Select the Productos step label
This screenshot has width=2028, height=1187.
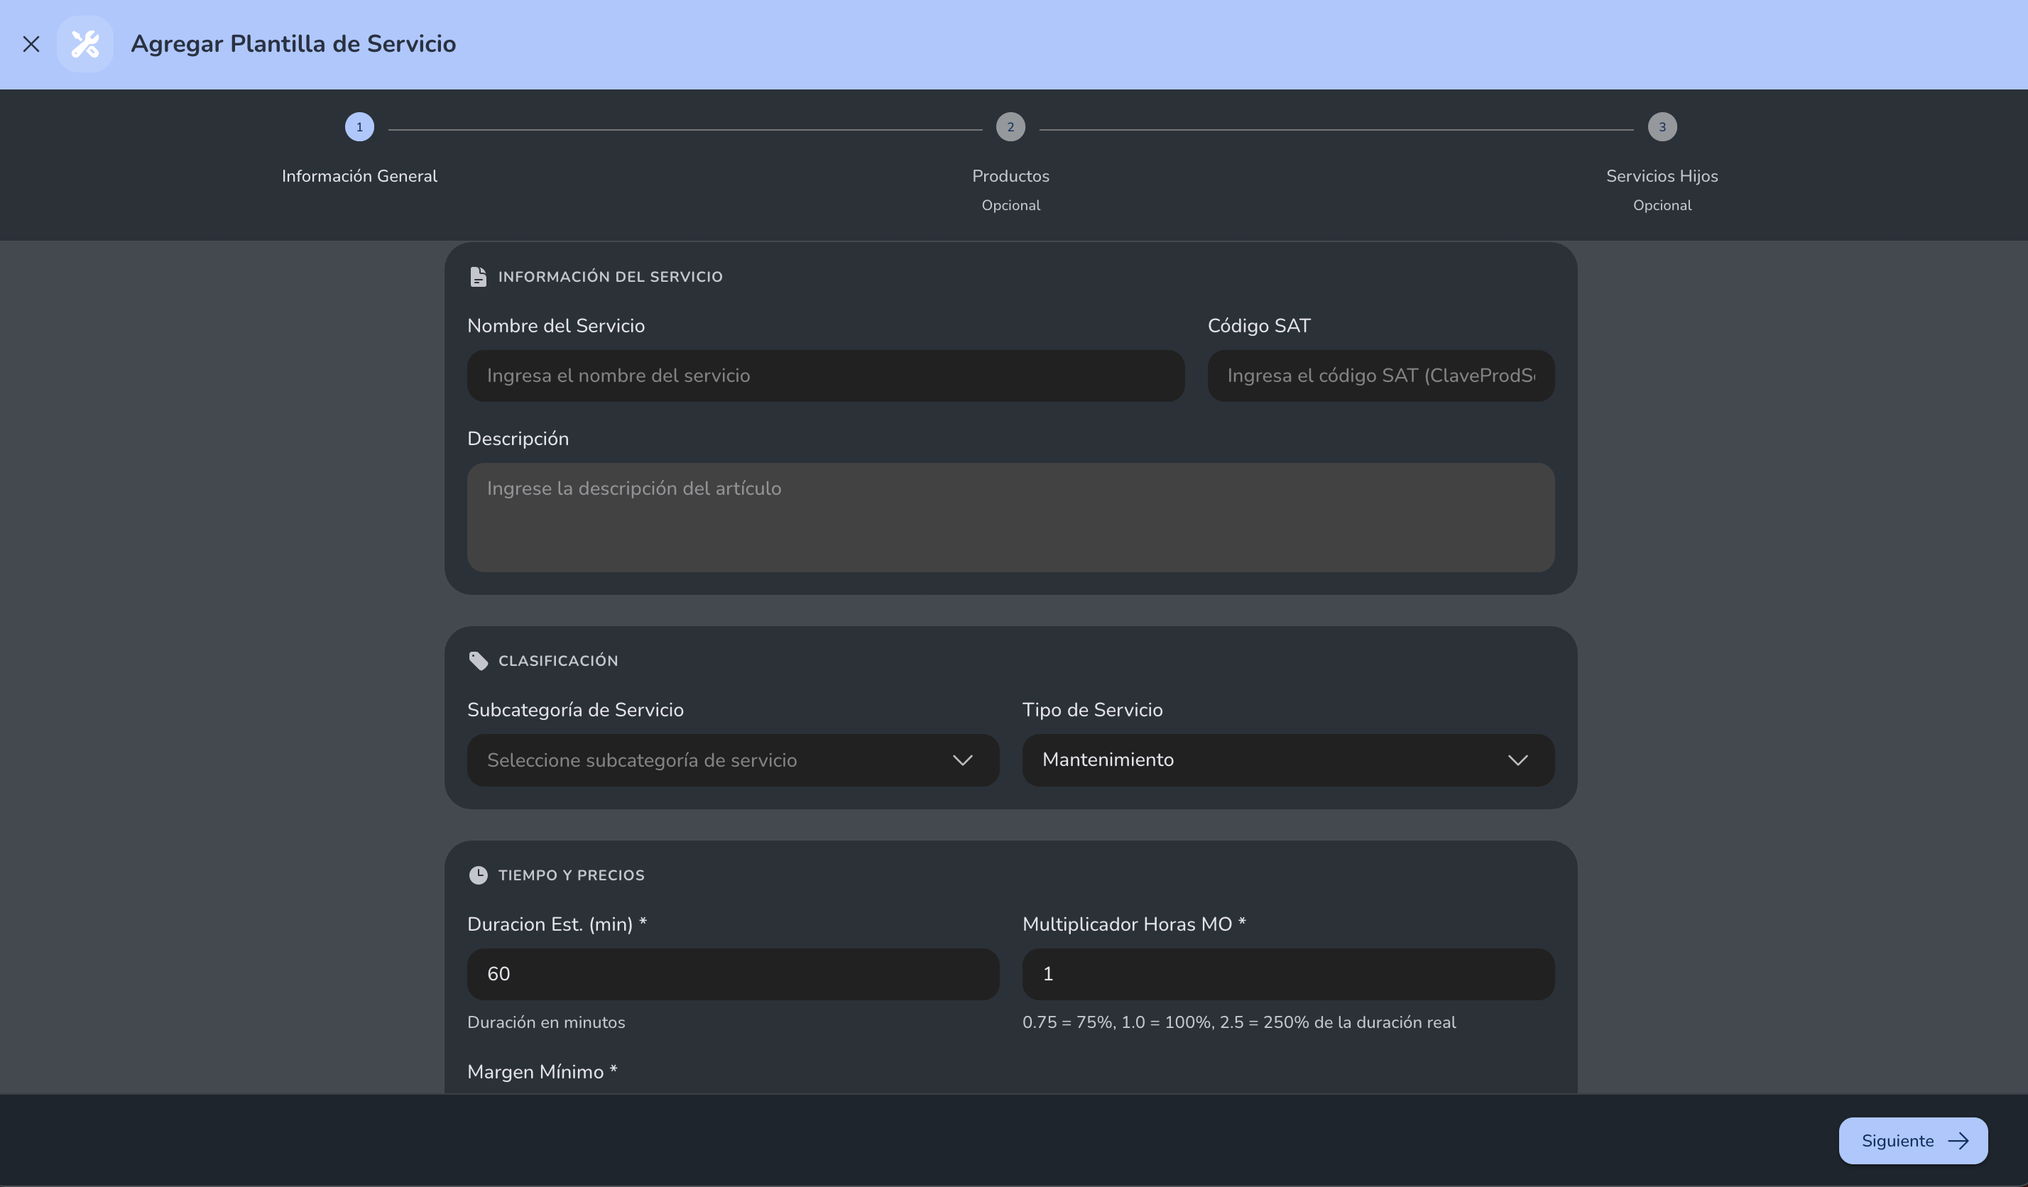pyautogui.click(x=1010, y=176)
